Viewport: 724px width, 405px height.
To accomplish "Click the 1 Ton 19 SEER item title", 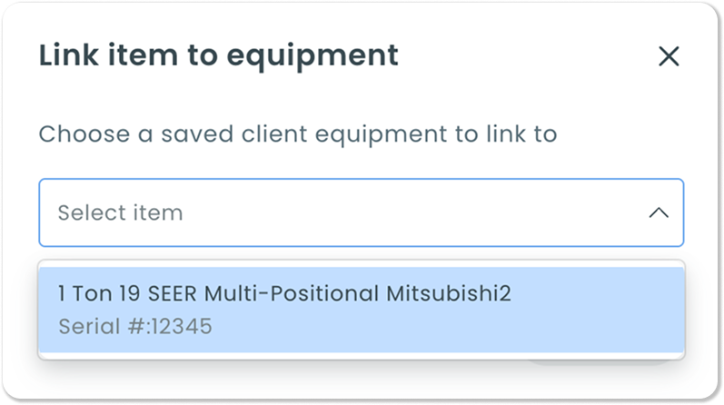I will (x=284, y=293).
